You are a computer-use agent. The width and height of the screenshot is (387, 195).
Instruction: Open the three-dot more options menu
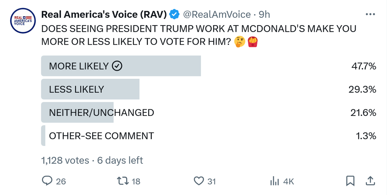point(370,14)
